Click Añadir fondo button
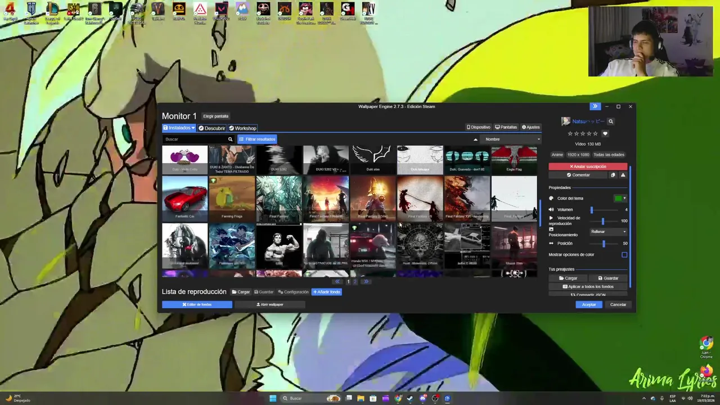The width and height of the screenshot is (720, 405). [326, 292]
